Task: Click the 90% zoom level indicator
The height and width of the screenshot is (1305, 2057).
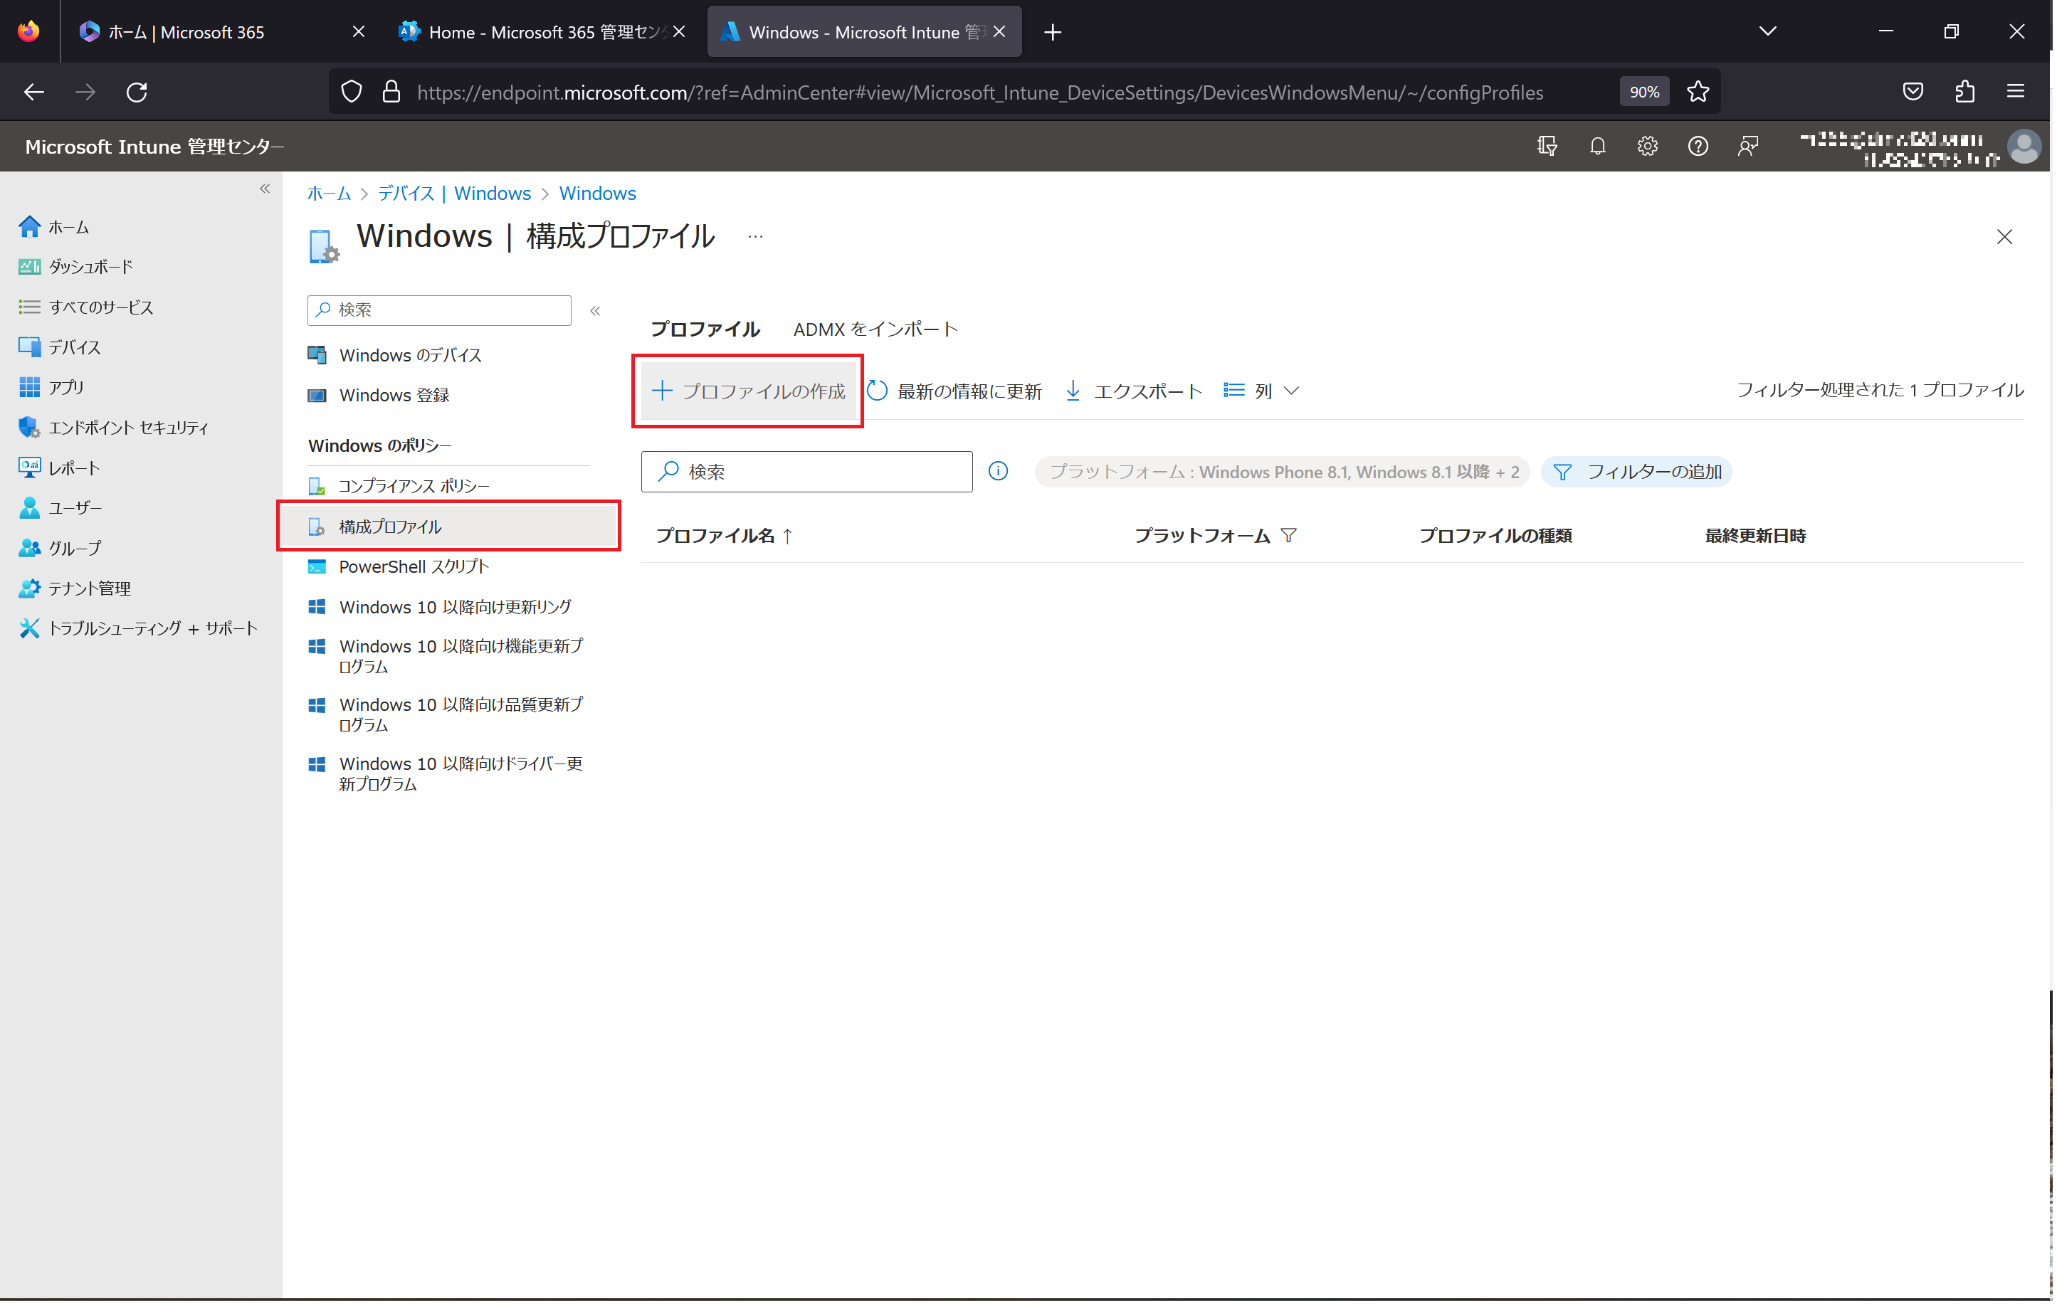Action: click(x=1647, y=91)
